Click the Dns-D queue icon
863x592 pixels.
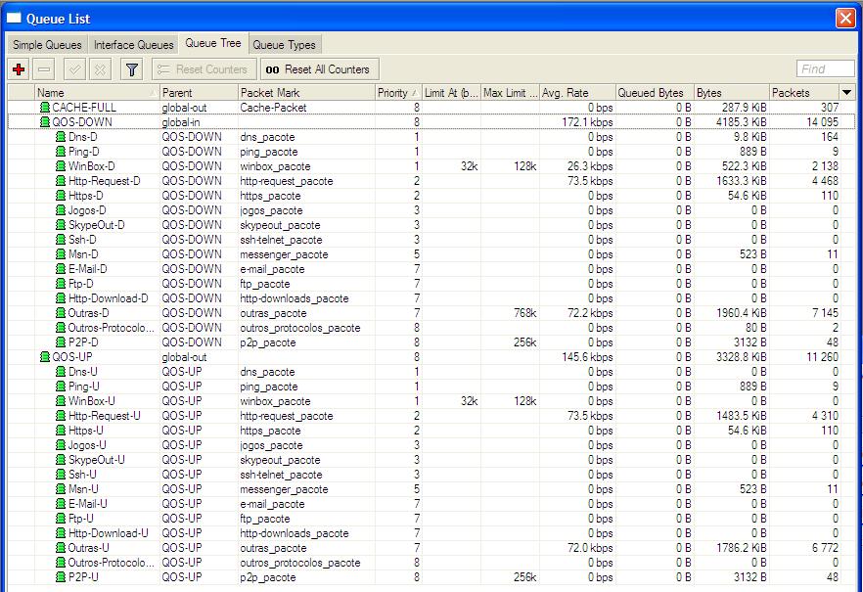61,137
